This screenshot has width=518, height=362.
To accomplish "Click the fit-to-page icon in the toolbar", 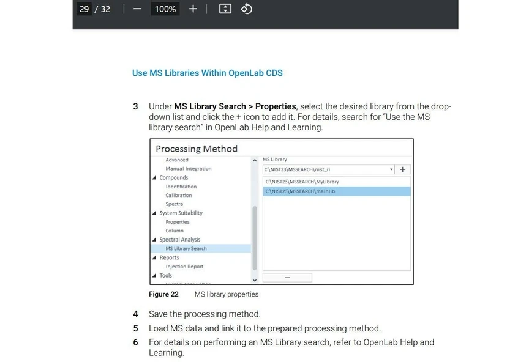I will (224, 9).
